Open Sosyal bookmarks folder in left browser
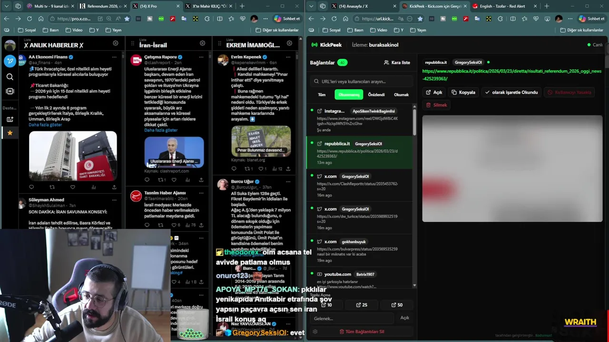This screenshot has height=342, width=609. 27,30
